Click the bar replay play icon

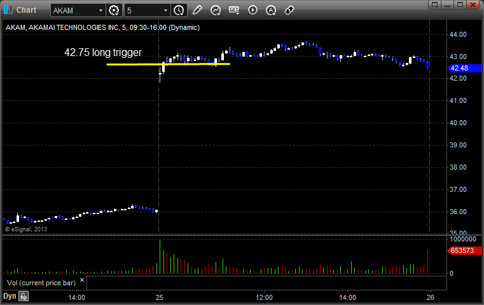click(x=252, y=10)
